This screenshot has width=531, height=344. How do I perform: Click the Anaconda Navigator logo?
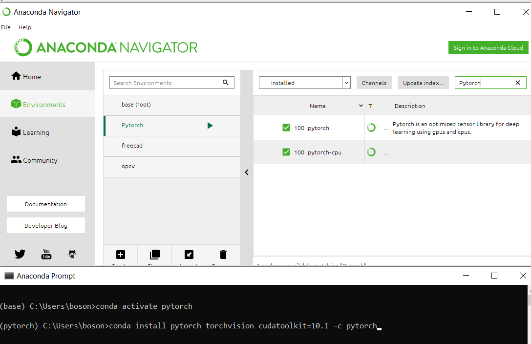click(106, 47)
